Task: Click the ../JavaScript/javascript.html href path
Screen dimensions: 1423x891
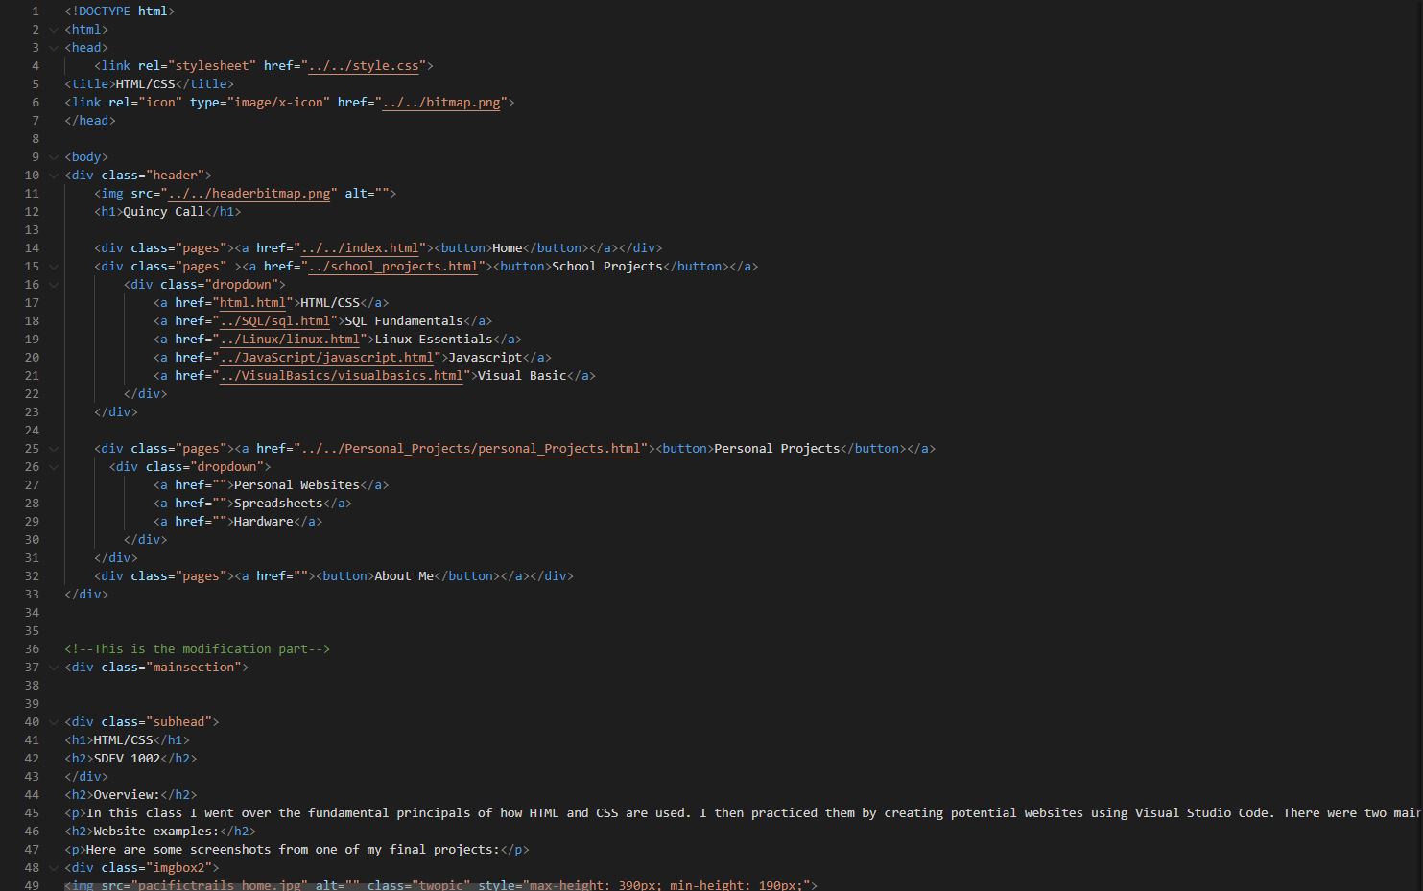Action: 326,358
